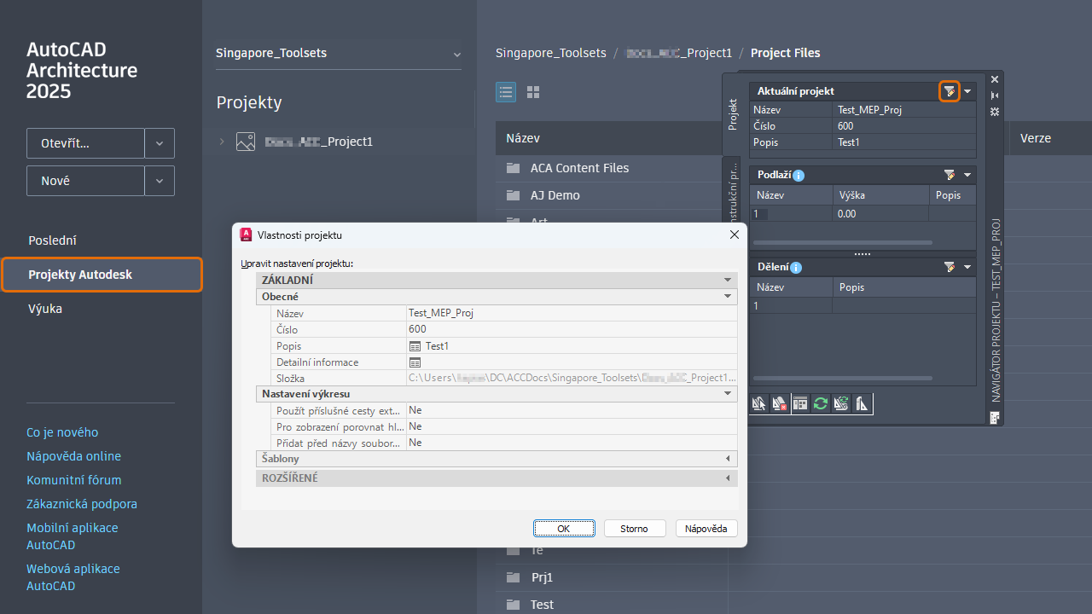Click the edit project icon beside Aktuální projekt
This screenshot has height=614, width=1092.
coord(950,91)
